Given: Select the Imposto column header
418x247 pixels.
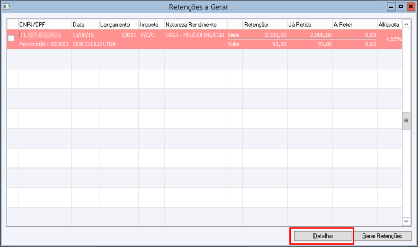Looking at the screenshot, I should [152, 25].
